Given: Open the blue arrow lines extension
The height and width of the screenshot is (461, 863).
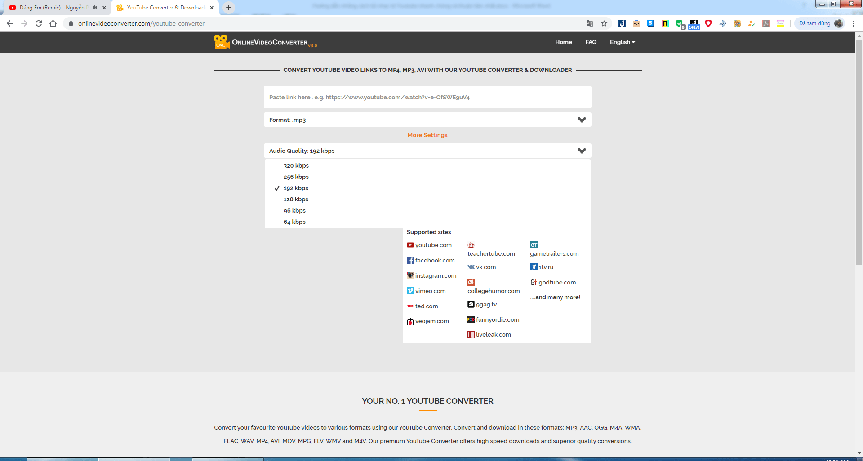Looking at the screenshot, I should (723, 23).
